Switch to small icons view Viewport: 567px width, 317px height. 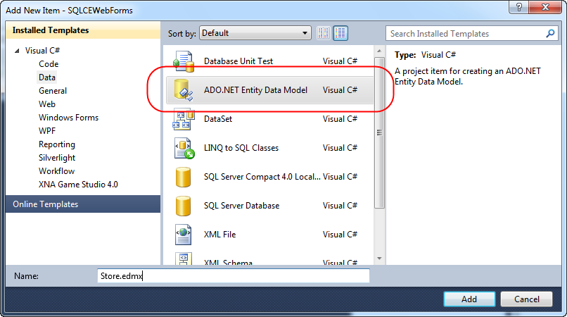[x=324, y=33]
